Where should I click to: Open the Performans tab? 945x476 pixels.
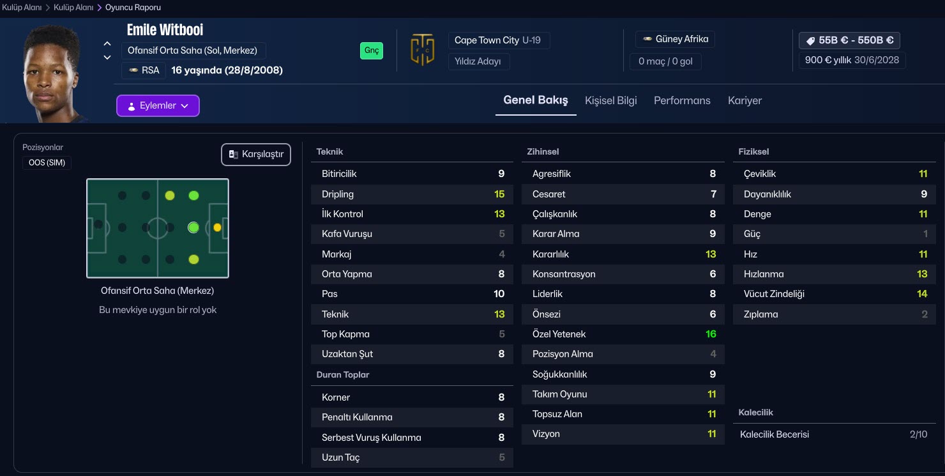[x=682, y=100]
